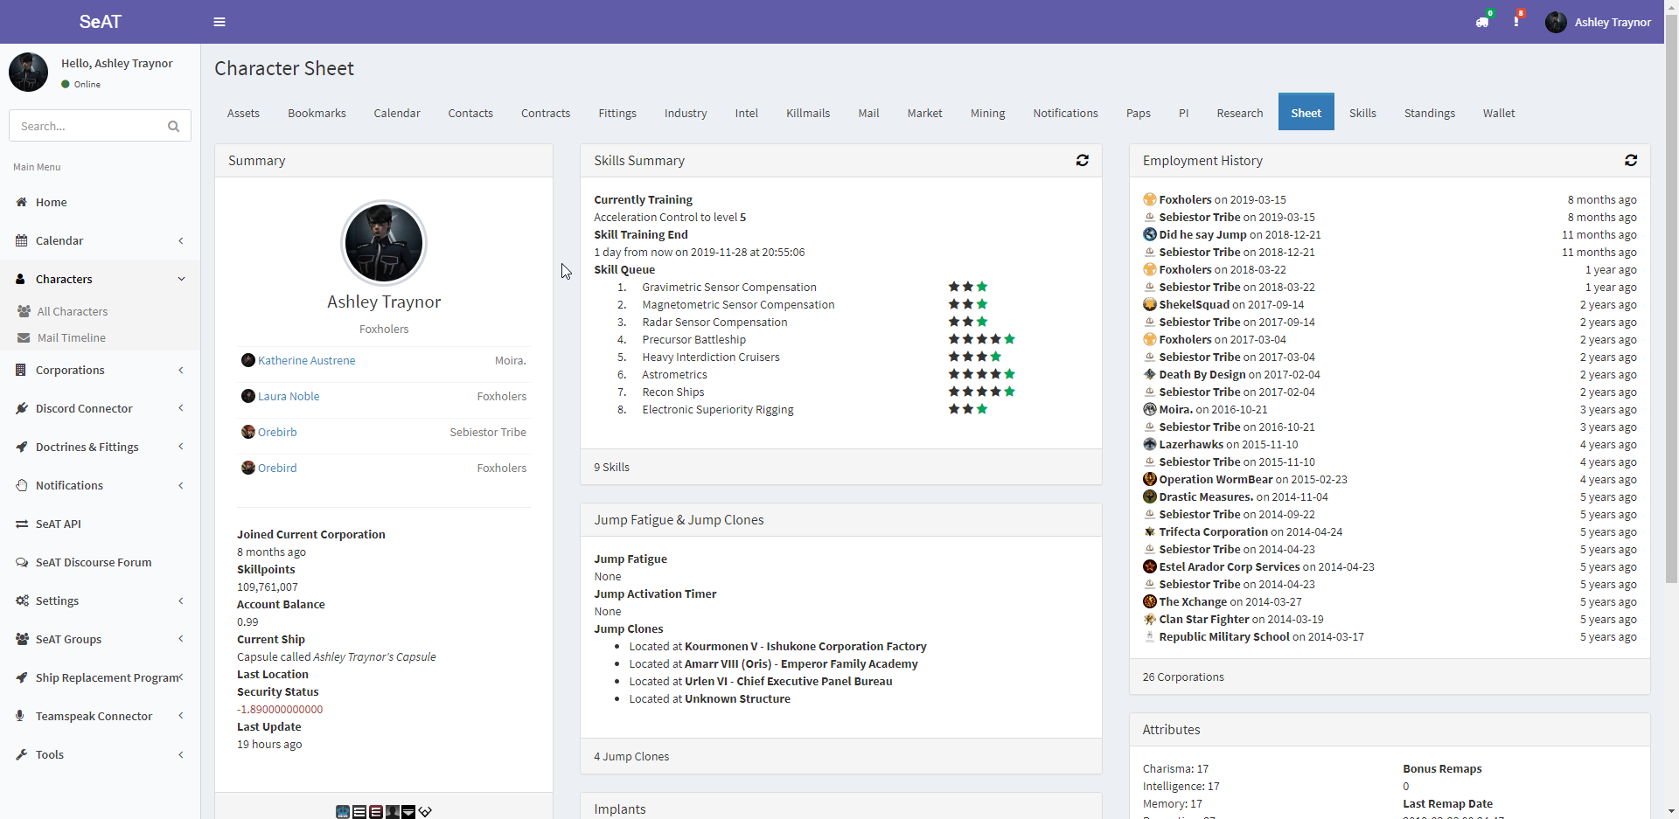This screenshot has width=1679, height=819.
Task: Open Katherine Austrene's character link
Action: click(x=306, y=360)
